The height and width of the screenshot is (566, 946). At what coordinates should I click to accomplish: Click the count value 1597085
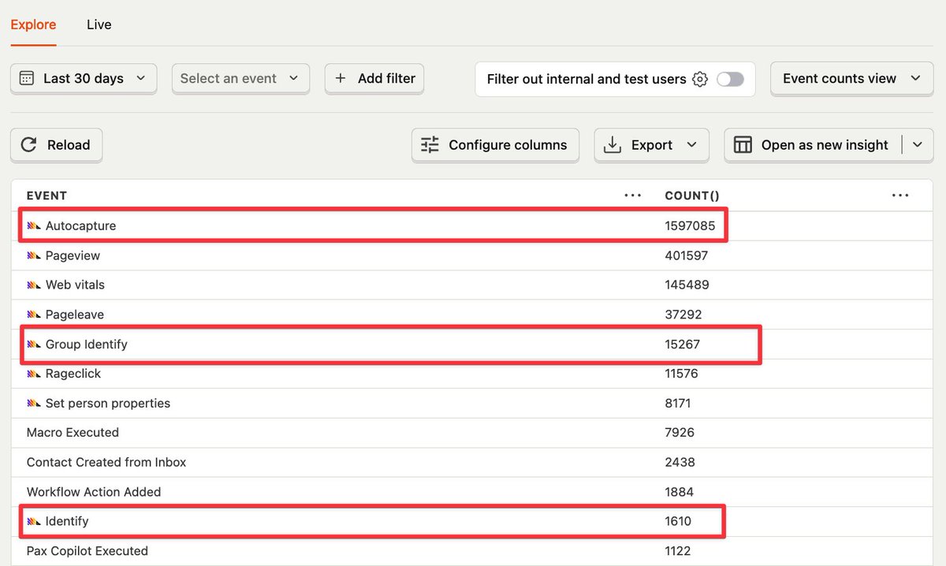pyautogui.click(x=690, y=225)
